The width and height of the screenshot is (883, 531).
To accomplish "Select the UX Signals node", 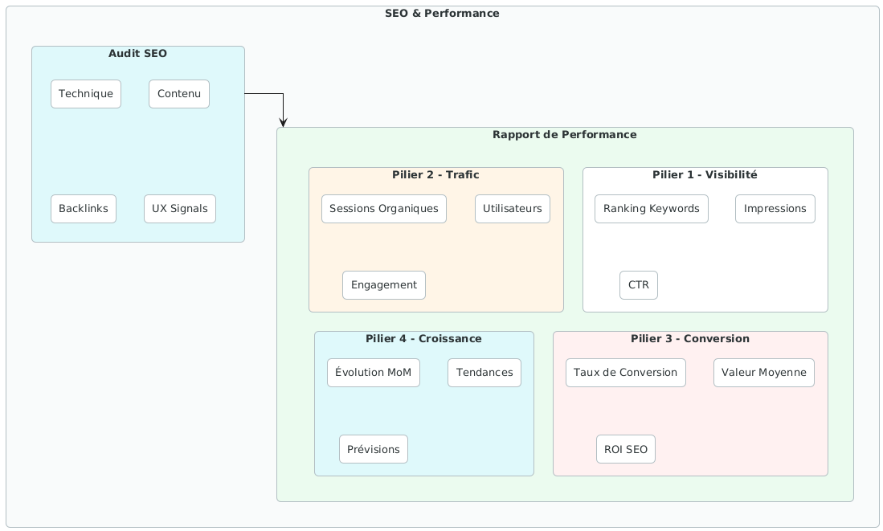I will (x=180, y=209).
